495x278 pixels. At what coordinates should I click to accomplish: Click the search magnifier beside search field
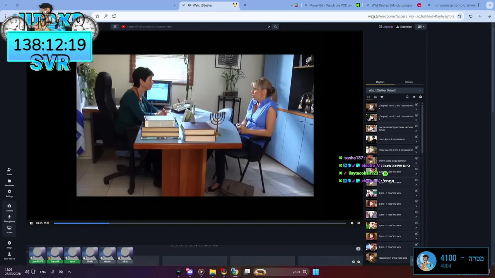(x=275, y=27)
